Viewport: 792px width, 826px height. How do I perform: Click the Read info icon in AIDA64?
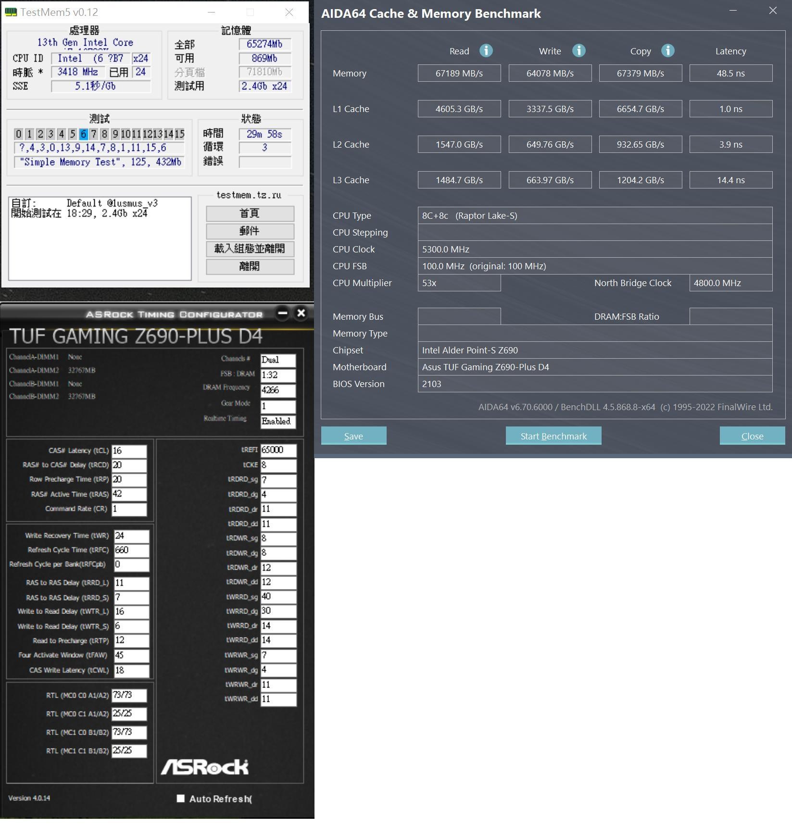(485, 50)
